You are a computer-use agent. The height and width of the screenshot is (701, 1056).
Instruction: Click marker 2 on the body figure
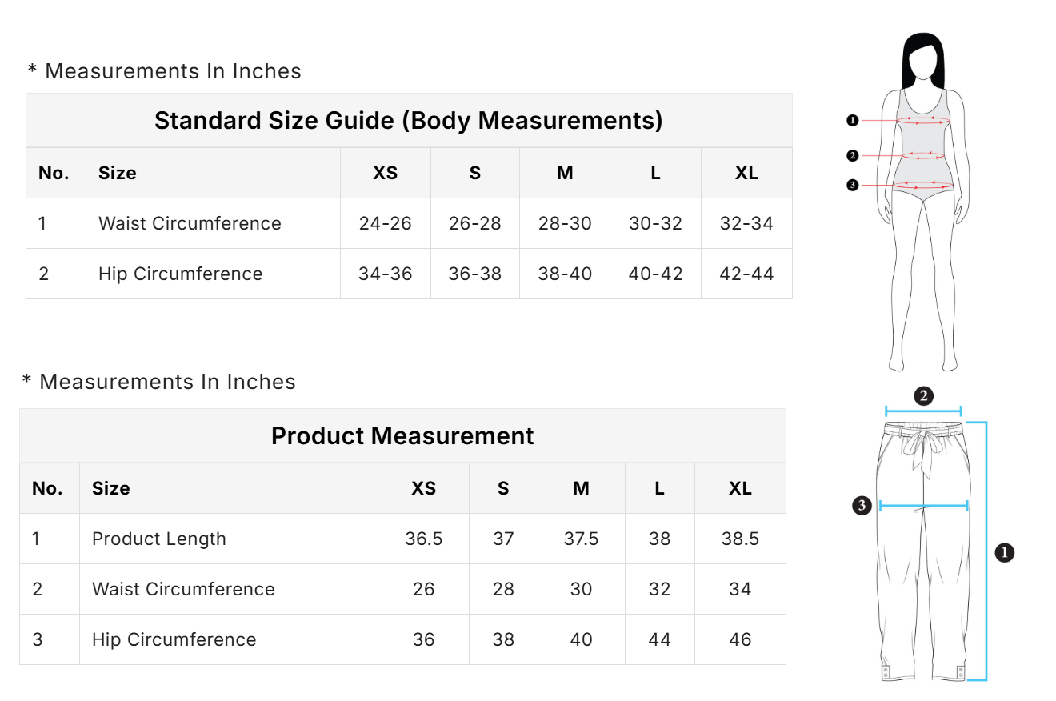(852, 155)
